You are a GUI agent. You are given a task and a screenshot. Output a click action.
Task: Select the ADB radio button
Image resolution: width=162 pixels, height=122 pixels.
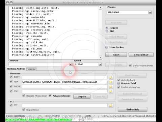(x=107, y=31)
